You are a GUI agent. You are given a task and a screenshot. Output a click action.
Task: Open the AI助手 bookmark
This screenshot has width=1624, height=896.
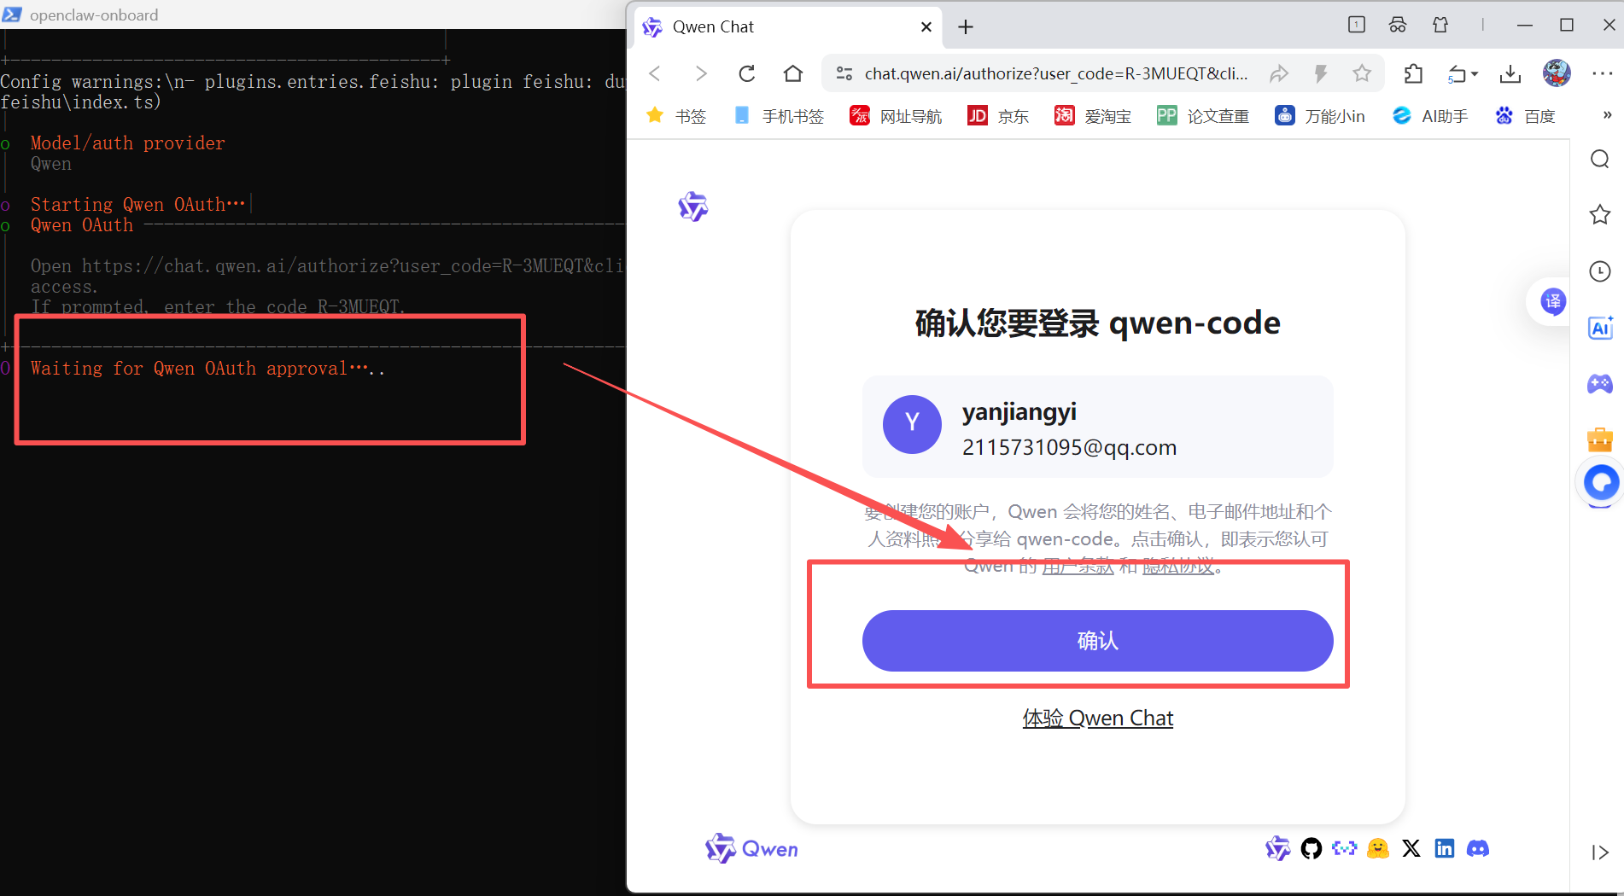click(1429, 116)
